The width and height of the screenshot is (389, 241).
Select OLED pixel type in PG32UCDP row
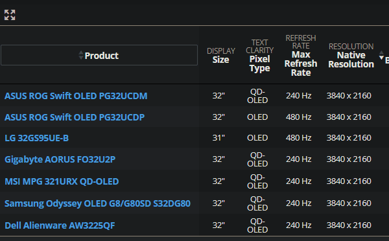coord(257,117)
